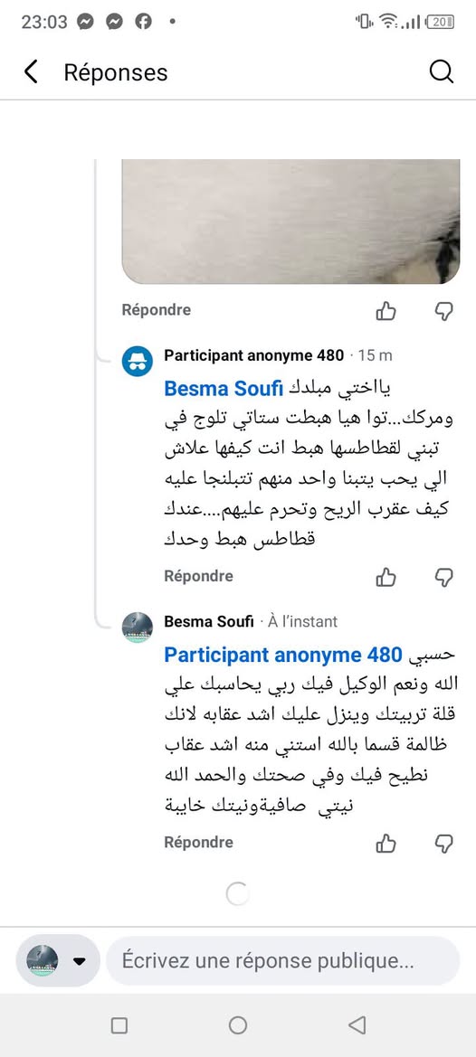Image resolution: width=476 pixels, height=1057 pixels.
Task: Open Besma Soufi's profile picture
Action: click(137, 628)
